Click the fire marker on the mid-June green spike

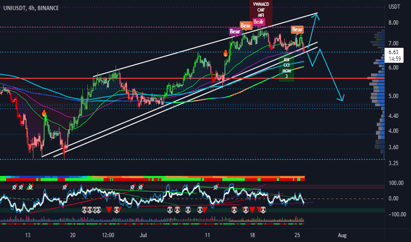44,113
